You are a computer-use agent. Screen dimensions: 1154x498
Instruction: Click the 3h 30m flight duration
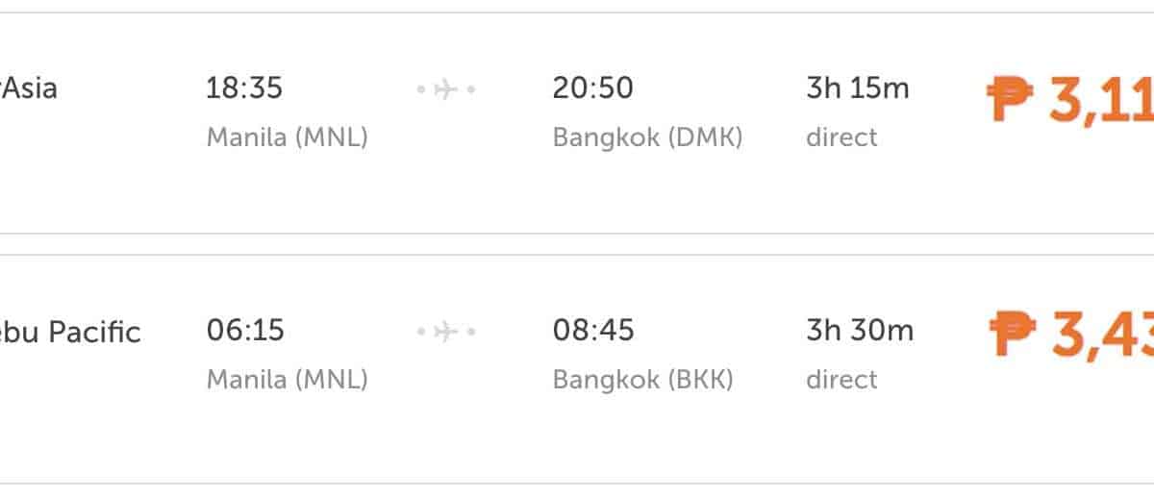pos(859,331)
